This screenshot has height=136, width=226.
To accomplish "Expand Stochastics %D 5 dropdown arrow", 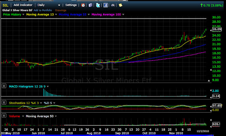I will (x=54, y=103).
